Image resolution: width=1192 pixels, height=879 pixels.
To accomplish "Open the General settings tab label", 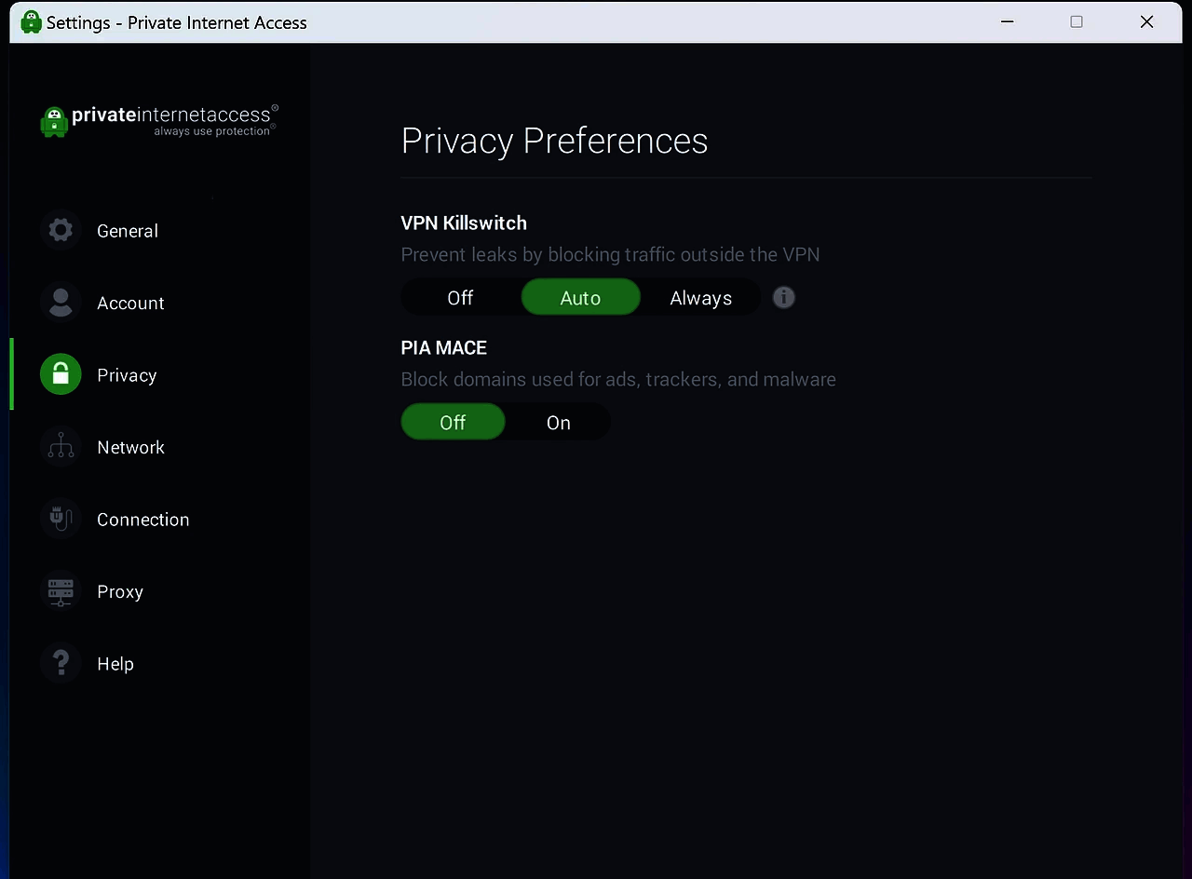I will 128,231.
